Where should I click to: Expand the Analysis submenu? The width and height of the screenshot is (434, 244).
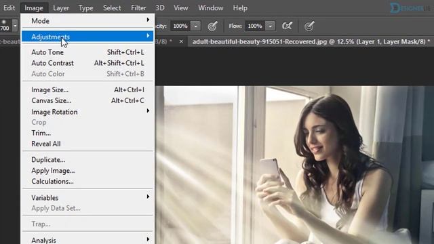tap(87, 240)
